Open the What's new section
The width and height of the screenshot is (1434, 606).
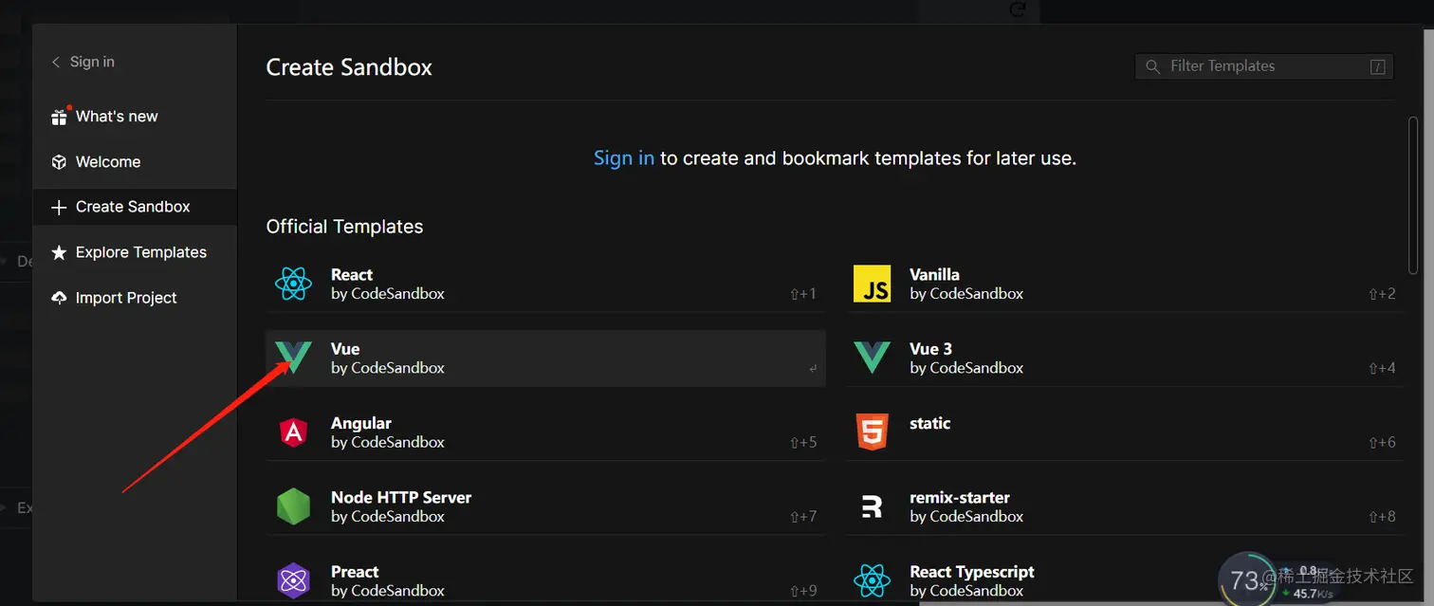(134, 117)
